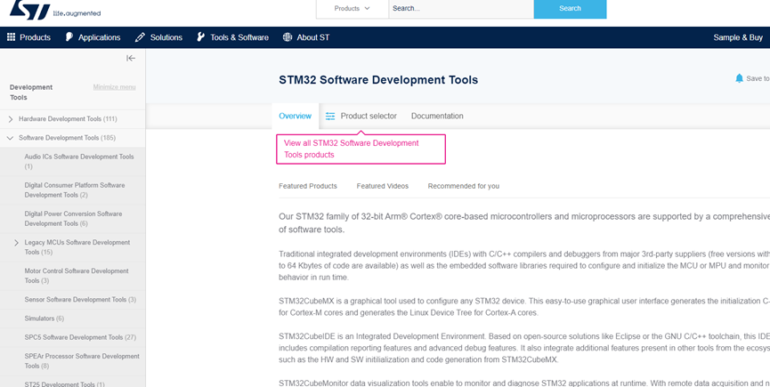Open Simulators category
Screen dimensions: 770x387
coord(45,318)
